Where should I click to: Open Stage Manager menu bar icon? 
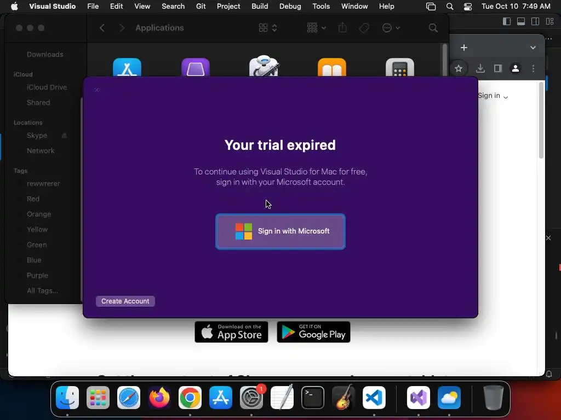[x=431, y=7]
